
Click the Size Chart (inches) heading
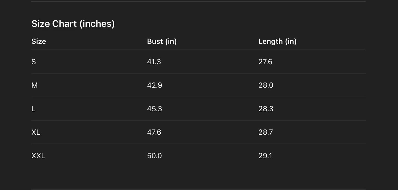click(73, 24)
